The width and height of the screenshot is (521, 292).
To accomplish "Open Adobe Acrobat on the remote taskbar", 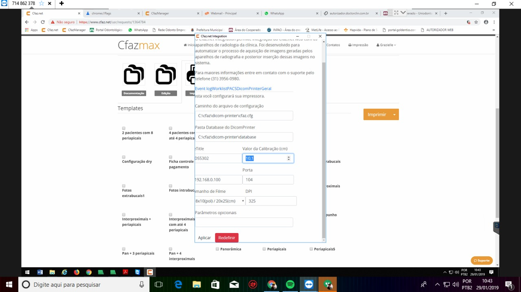I will [x=126, y=272].
